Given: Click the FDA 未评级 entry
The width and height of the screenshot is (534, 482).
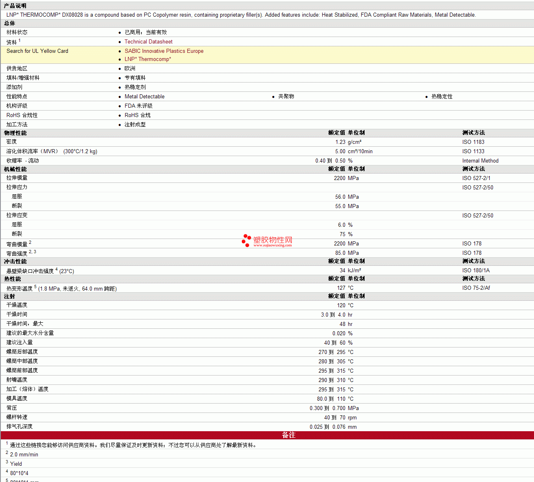Looking at the screenshot, I should coord(139,106).
